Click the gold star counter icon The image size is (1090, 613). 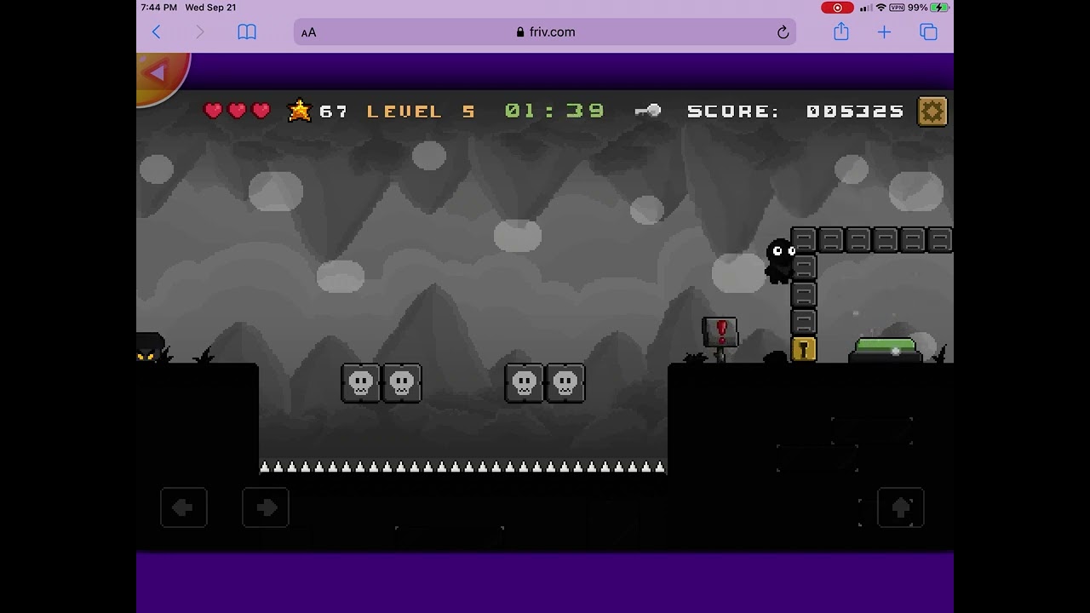point(300,111)
